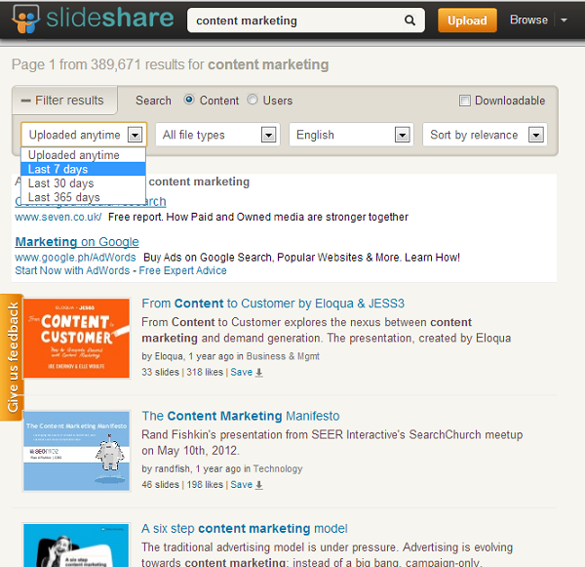Click the Give us feedback side tab
Screen dimensions: 585x567
[x=12, y=357]
